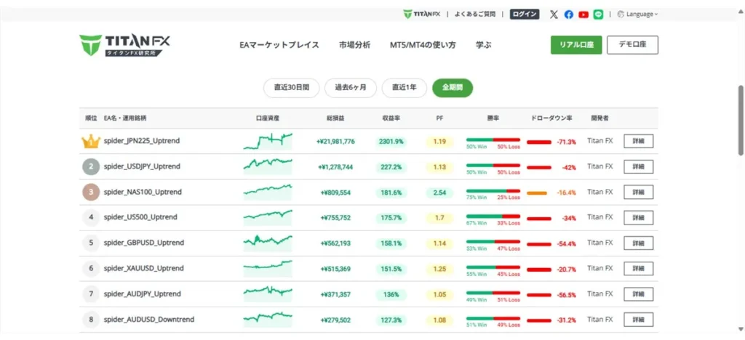Click the win rate bar for spider_JPN225_Uptrend

493,139
